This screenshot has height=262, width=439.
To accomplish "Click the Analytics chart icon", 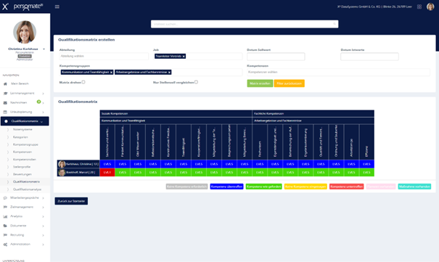I will point(5,216).
